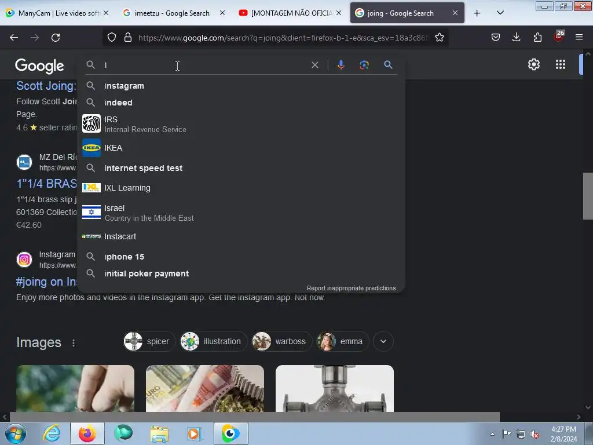Click the Firefox back arrow button

click(x=14, y=38)
